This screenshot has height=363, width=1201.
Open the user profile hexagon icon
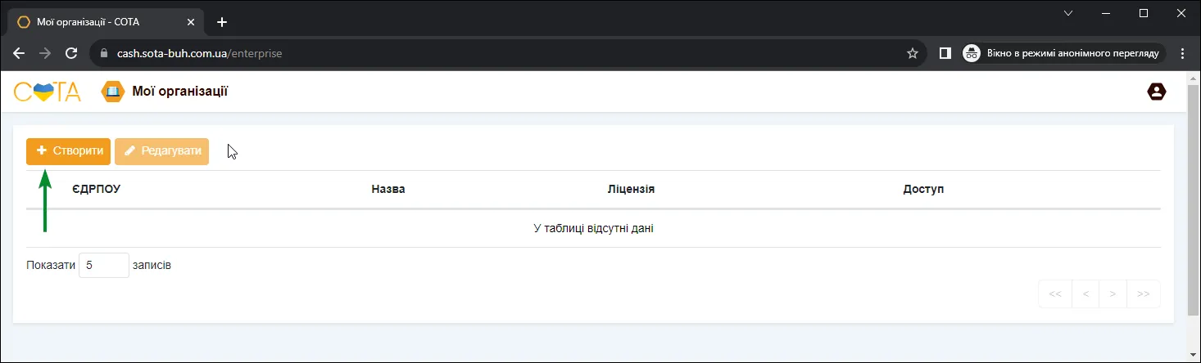[x=1156, y=92]
